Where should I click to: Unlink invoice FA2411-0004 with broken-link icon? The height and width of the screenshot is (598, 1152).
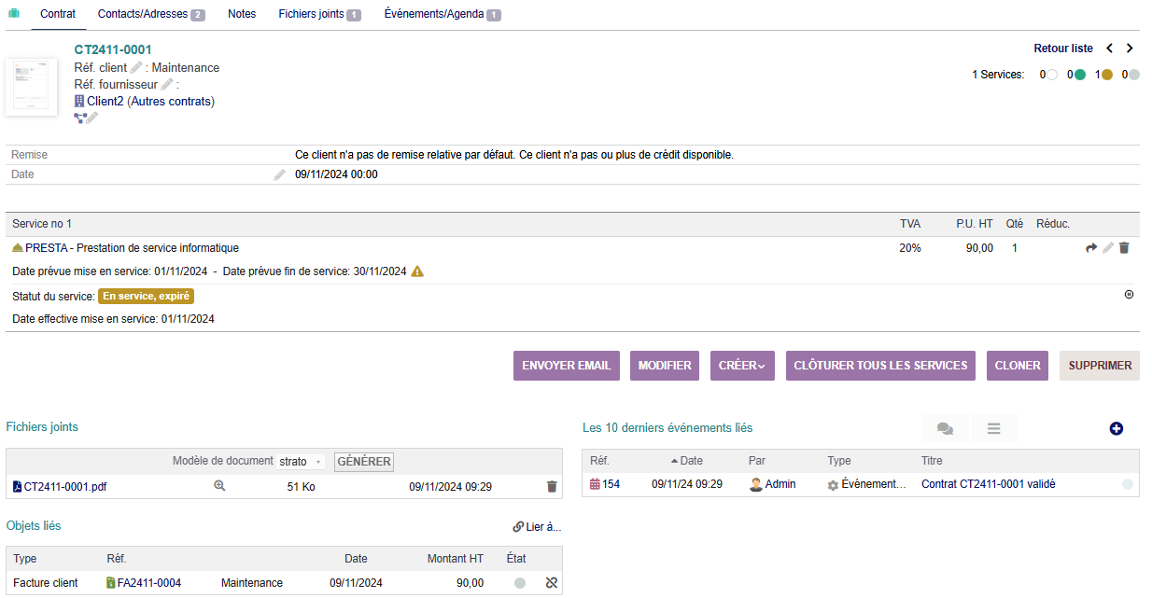click(x=551, y=583)
